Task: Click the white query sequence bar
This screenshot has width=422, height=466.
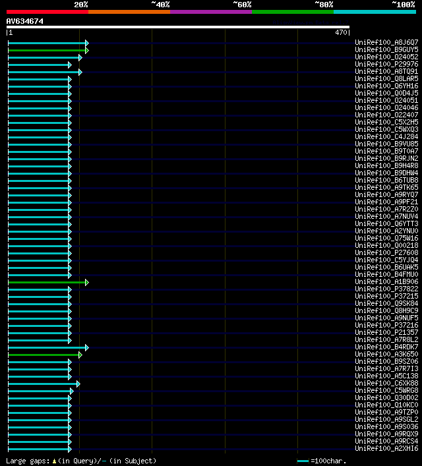Action: point(178,27)
